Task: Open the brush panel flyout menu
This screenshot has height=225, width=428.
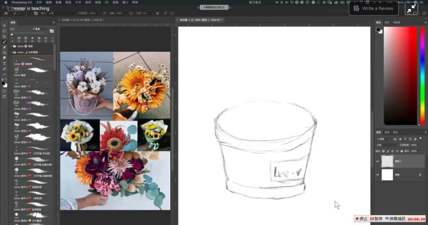Action: (53, 23)
